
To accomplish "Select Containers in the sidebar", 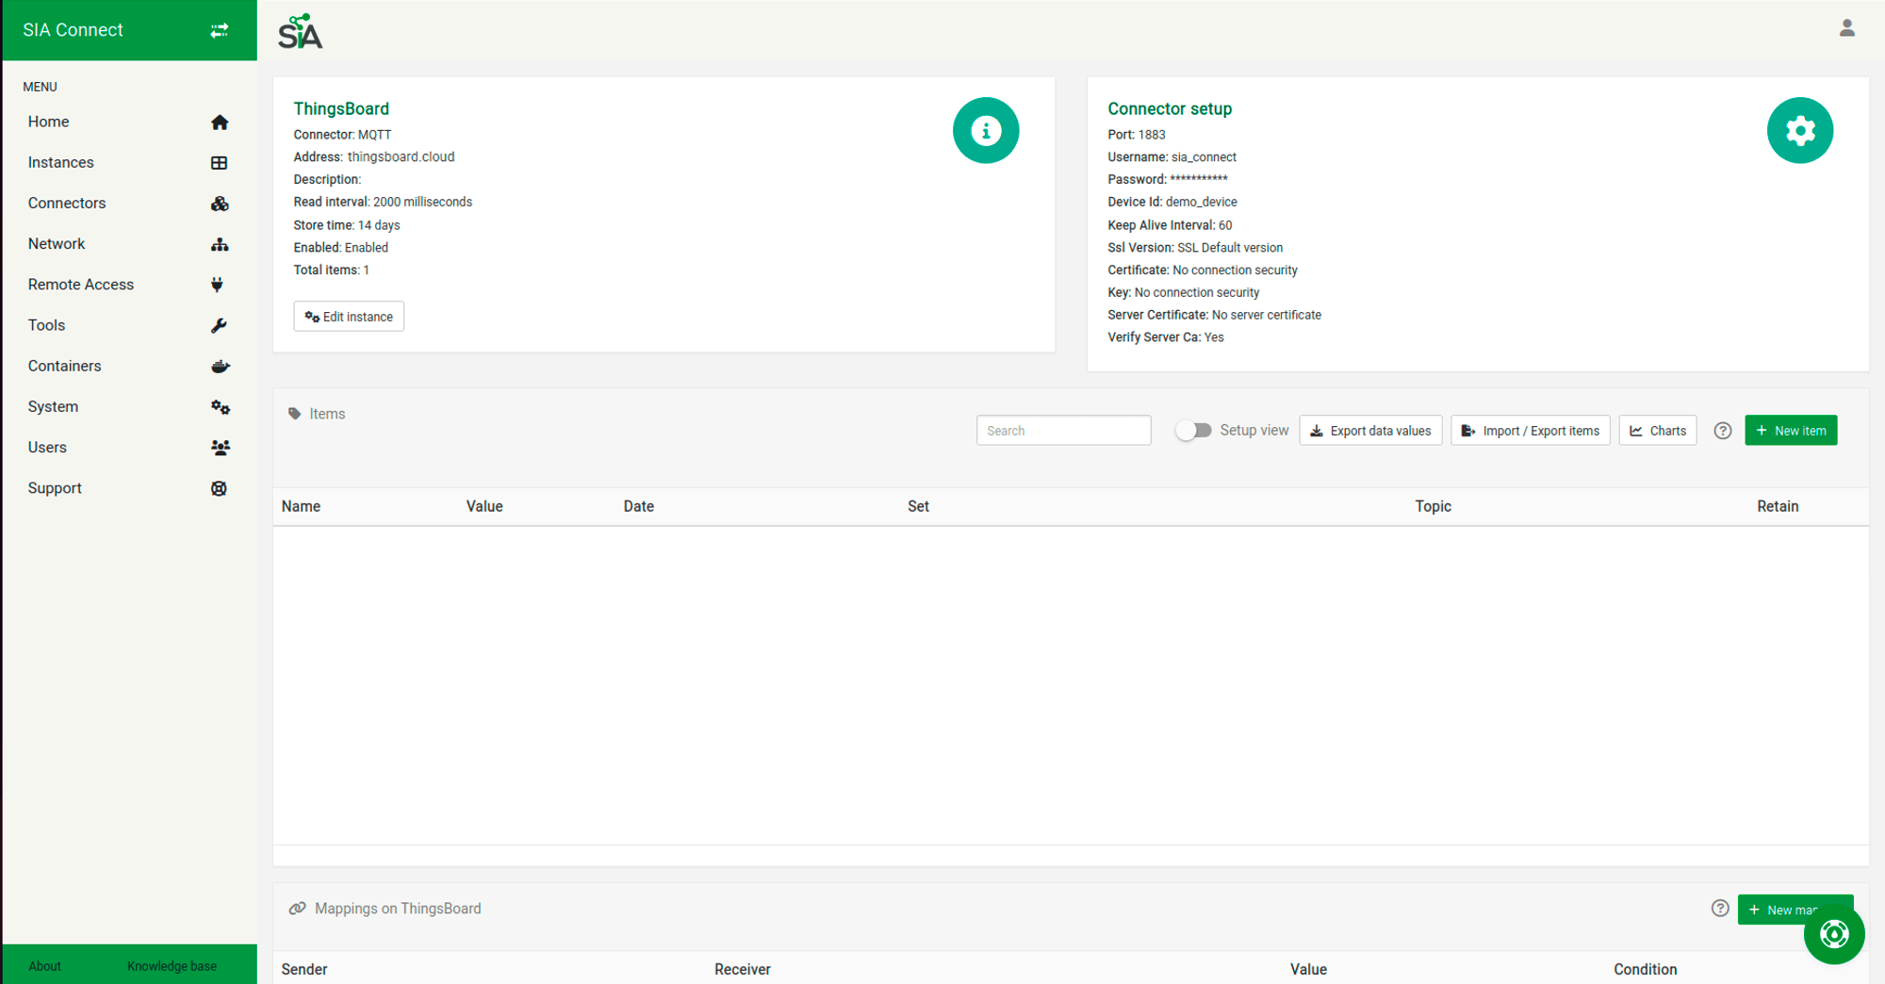I will pyautogui.click(x=64, y=366).
